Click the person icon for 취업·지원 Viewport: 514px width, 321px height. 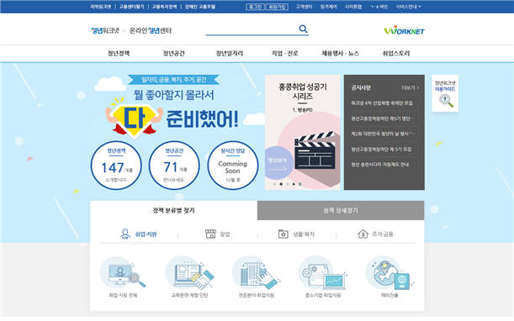pos(125,234)
